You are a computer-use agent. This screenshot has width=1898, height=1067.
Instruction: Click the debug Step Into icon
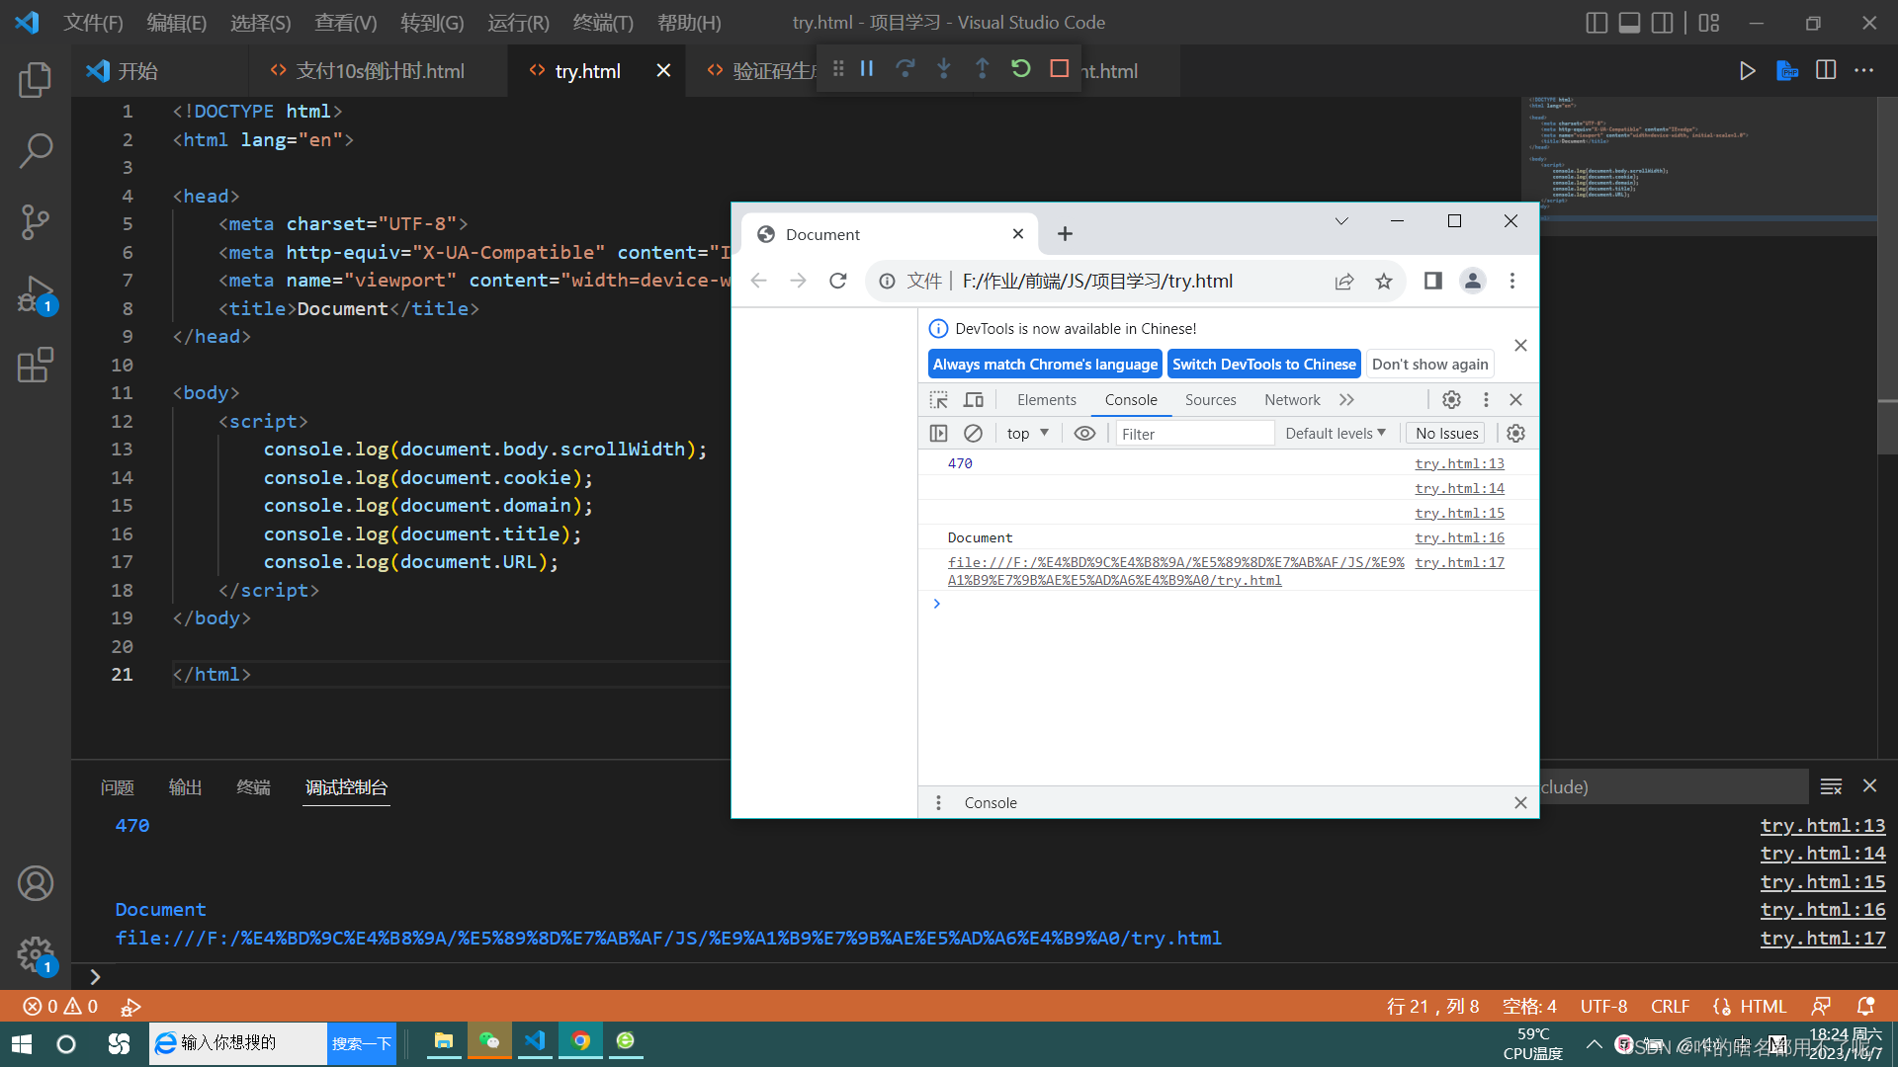(944, 68)
